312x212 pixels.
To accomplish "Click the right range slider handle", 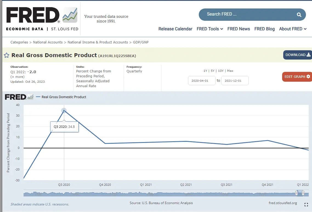I will pyautogui.click(x=303, y=193).
